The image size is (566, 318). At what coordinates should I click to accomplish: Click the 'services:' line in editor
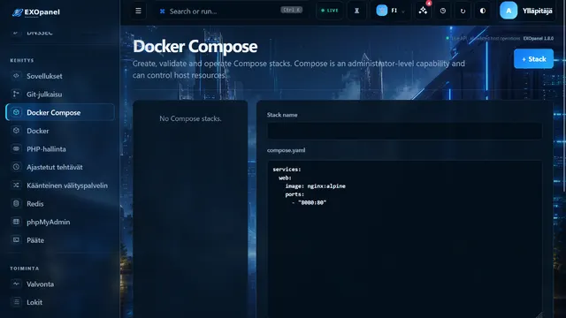pyautogui.click(x=287, y=169)
